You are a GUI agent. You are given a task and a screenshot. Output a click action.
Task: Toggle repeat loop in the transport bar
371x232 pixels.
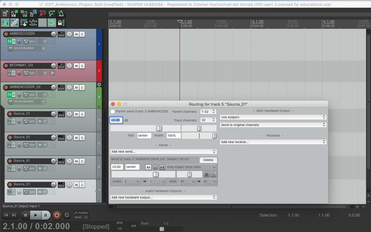(66, 215)
